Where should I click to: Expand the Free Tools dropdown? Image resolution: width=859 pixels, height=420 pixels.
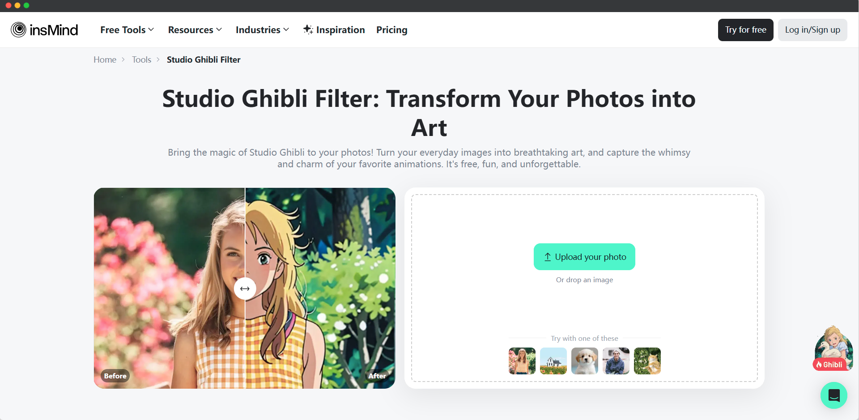pyautogui.click(x=127, y=30)
